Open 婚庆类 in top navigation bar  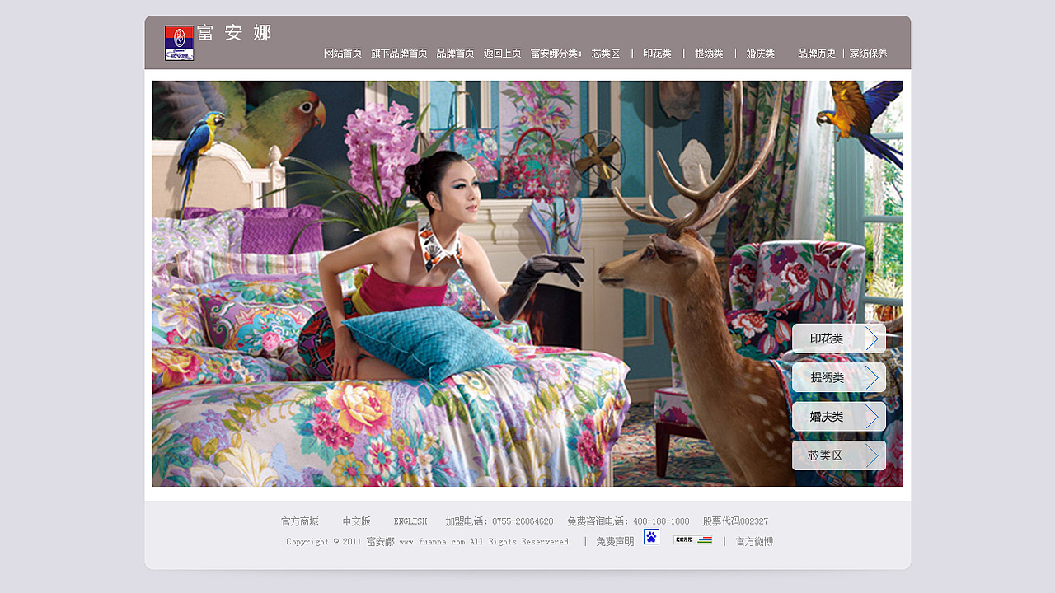(760, 54)
